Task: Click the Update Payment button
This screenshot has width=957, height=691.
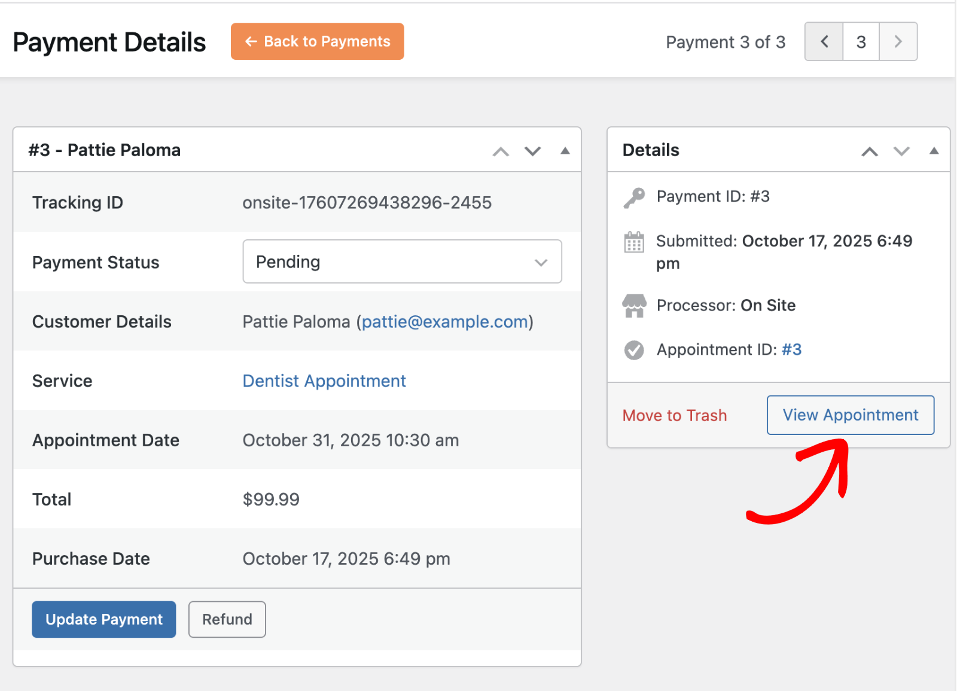Action: coord(103,619)
